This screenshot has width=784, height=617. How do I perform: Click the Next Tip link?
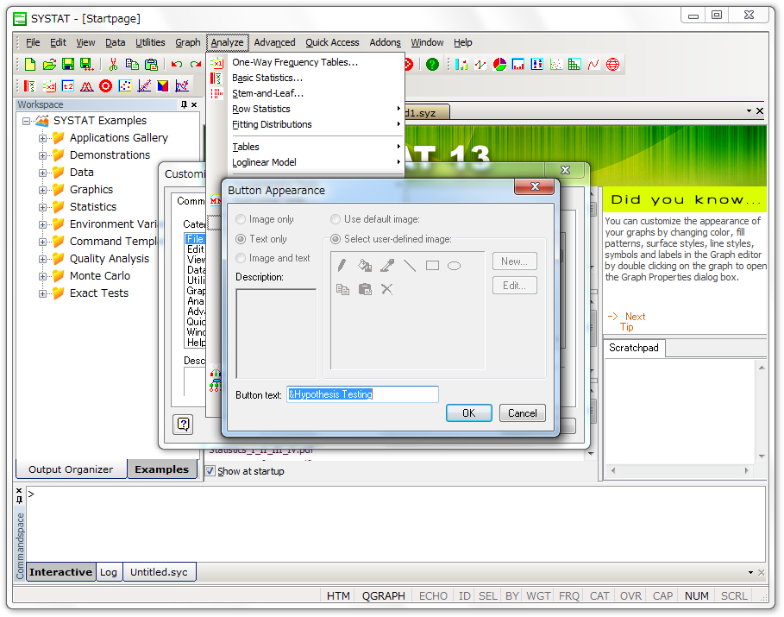tap(629, 321)
